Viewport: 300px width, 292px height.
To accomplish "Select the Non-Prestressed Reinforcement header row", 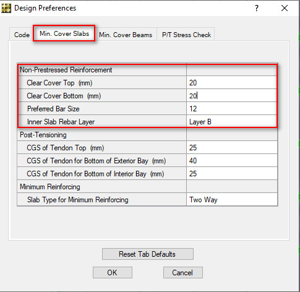I will pos(147,70).
